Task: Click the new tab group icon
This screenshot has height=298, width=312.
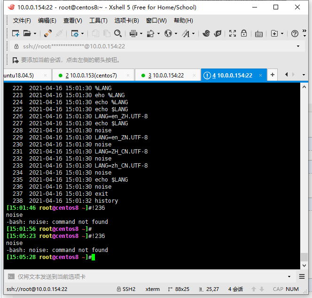Action: (274, 33)
